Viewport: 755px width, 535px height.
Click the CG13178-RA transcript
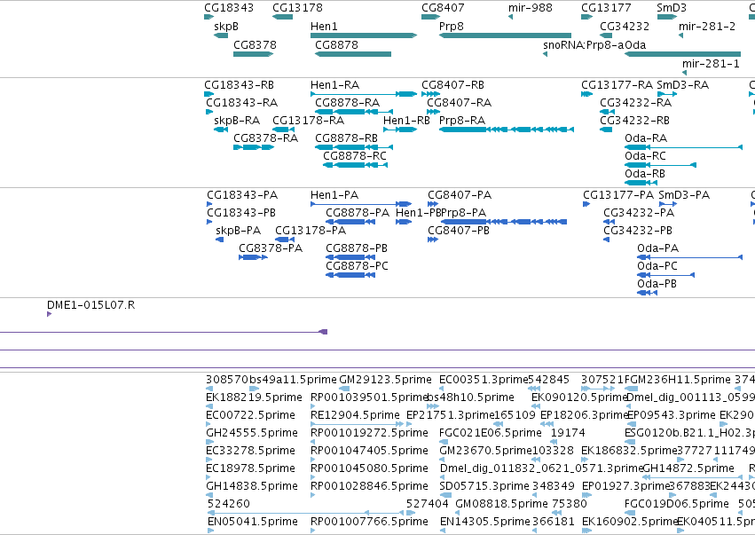coord(284,130)
